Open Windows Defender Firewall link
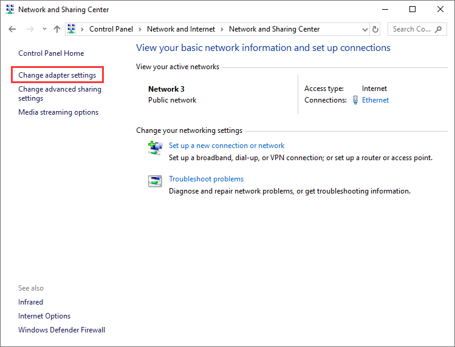Image resolution: width=455 pixels, height=347 pixels. click(61, 330)
